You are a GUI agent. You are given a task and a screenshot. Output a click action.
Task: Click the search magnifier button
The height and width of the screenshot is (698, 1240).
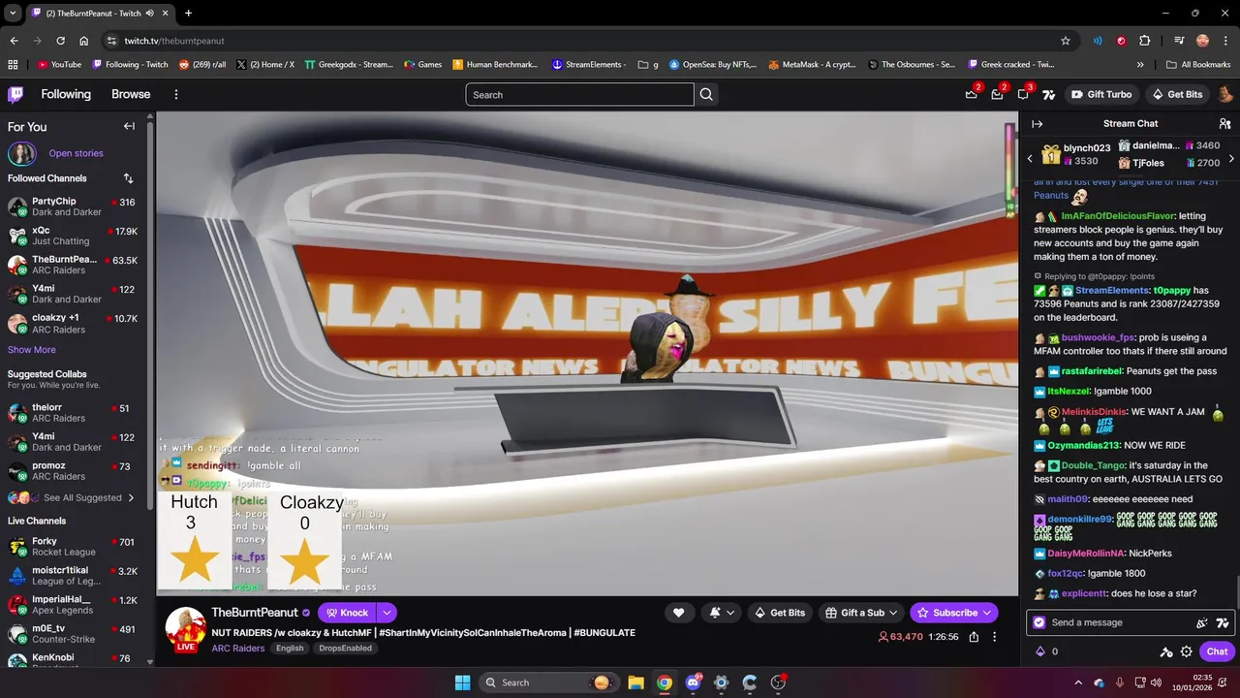pos(706,94)
